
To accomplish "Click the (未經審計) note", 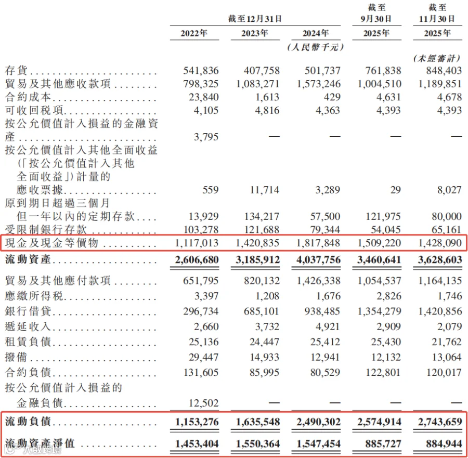I will pos(437,58).
